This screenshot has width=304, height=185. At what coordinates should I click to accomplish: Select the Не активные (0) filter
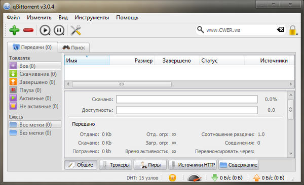(34, 106)
